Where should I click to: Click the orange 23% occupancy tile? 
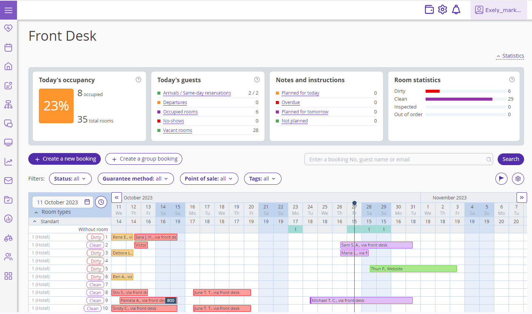point(56,106)
